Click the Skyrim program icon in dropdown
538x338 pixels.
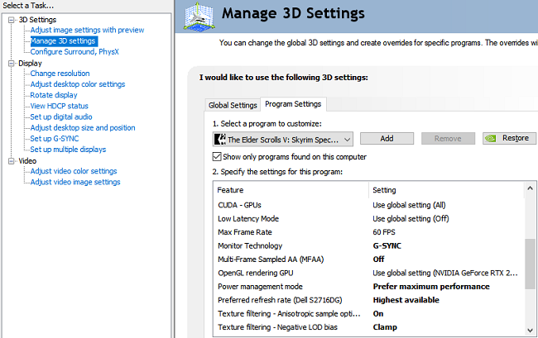coord(219,139)
